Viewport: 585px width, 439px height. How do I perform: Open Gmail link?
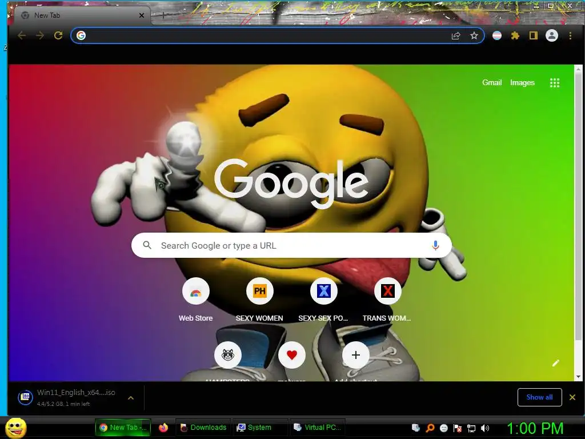[x=492, y=82]
